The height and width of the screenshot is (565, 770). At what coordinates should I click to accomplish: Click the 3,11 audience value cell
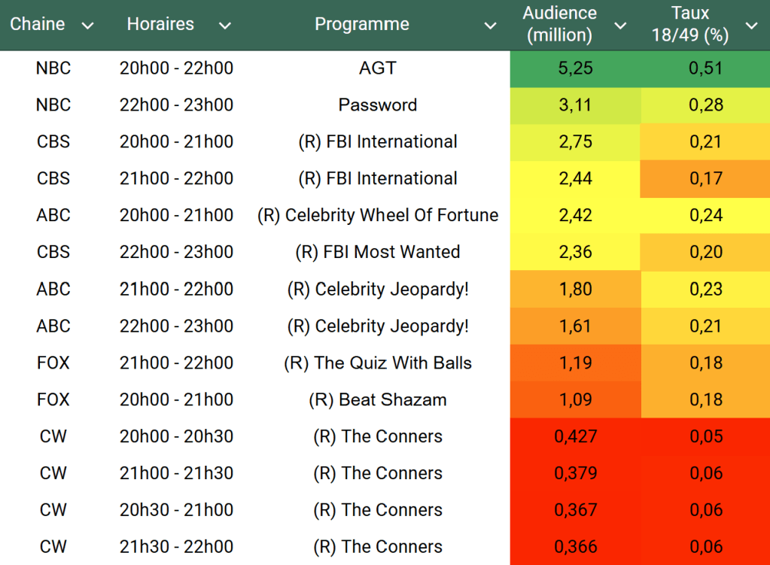(x=576, y=105)
